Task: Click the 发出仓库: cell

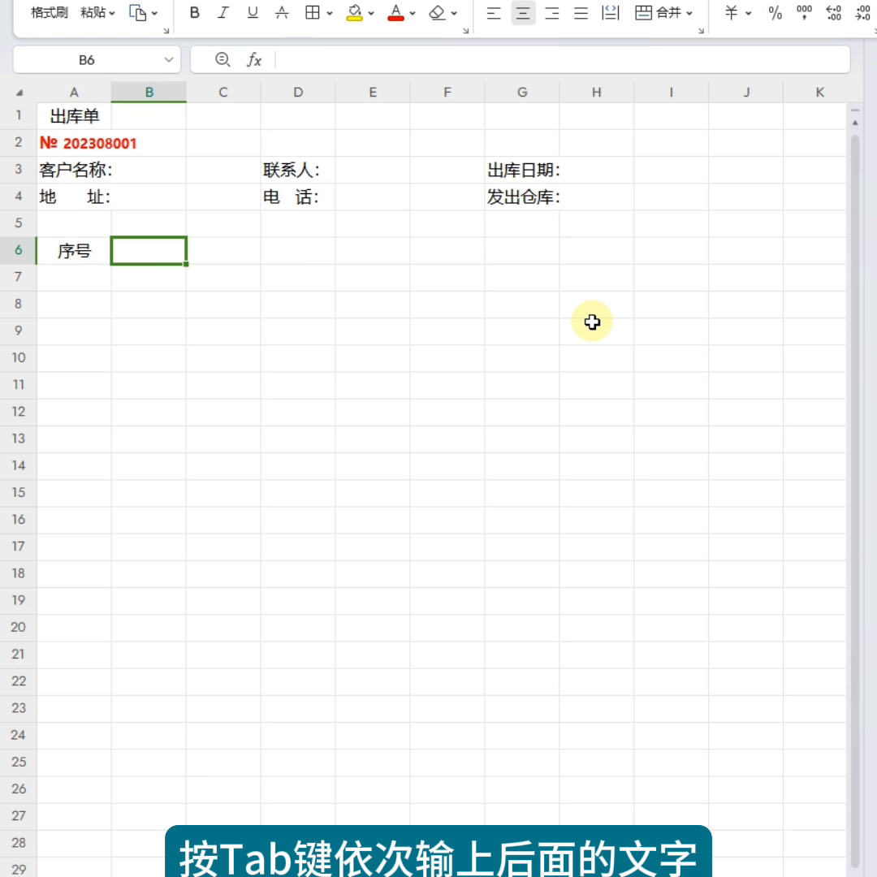Action: pyautogui.click(x=523, y=197)
